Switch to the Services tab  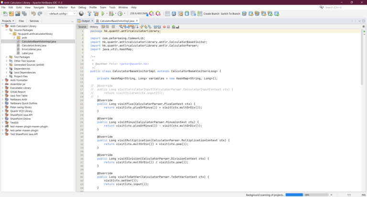pyautogui.click(x=34, y=21)
